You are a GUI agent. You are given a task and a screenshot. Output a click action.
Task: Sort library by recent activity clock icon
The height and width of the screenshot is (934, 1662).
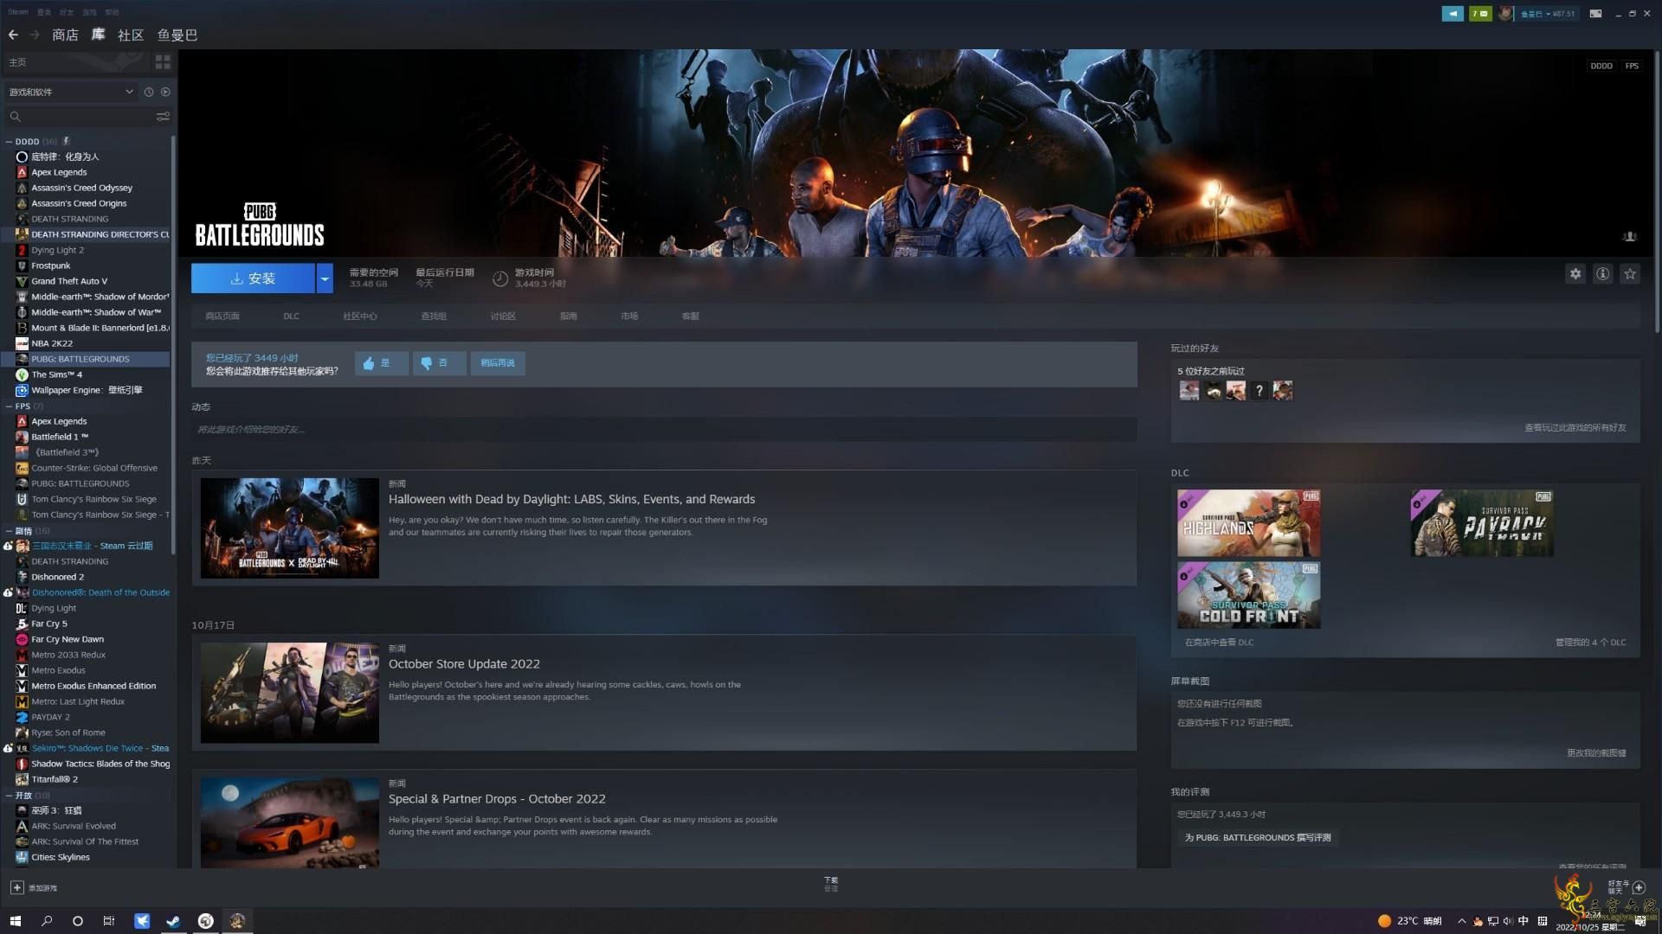149,92
